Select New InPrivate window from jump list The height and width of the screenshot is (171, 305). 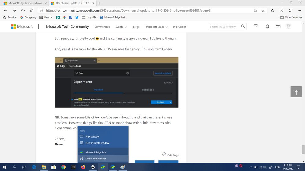pyautogui.click(x=103, y=143)
